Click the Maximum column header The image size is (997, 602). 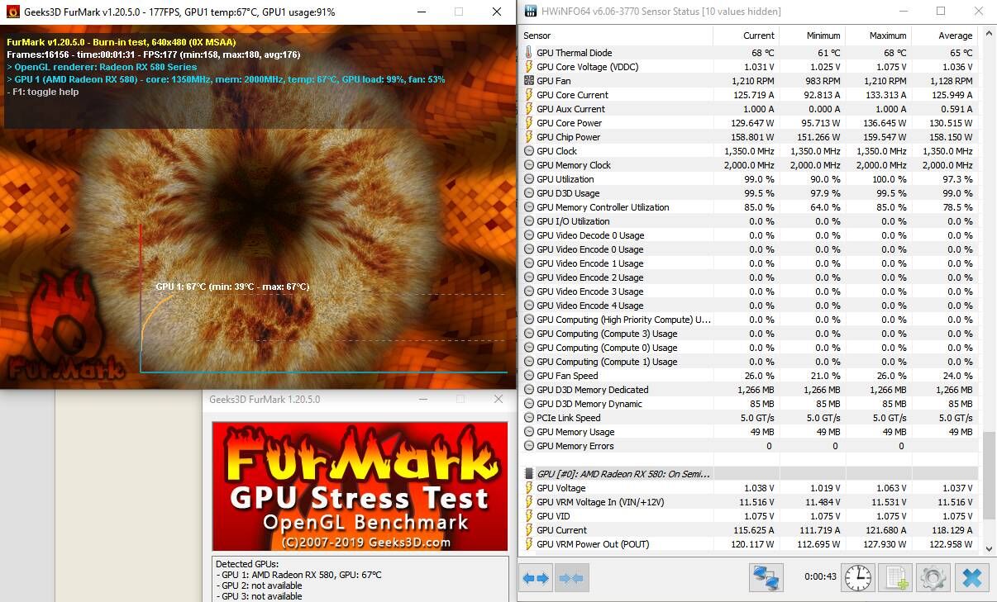(x=878, y=36)
